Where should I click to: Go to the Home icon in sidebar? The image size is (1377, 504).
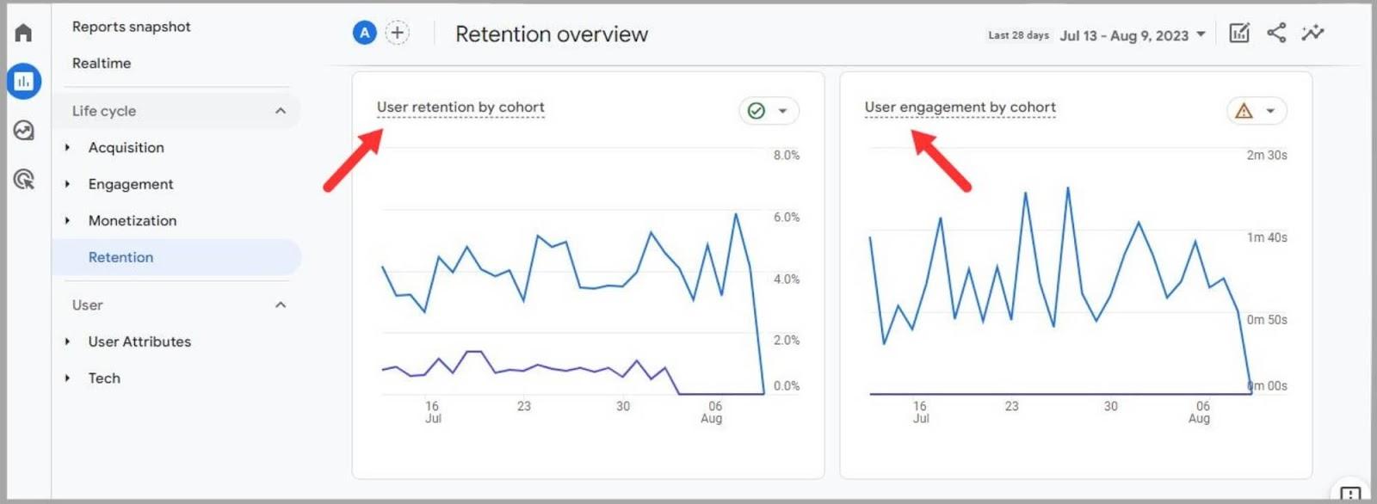pyautogui.click(x=23, y=33)
